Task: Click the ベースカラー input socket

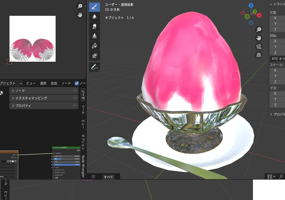Action: pyautogui.click(x=52, y=153)
